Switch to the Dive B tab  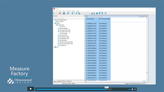coord(60,81)
